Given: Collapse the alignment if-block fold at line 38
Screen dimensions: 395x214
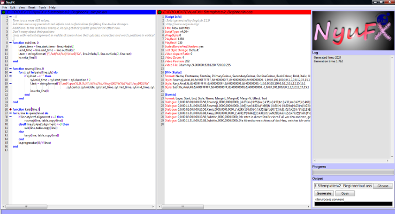Looking at the screenshot, I should pyautogui.click(x=10, y=117).
